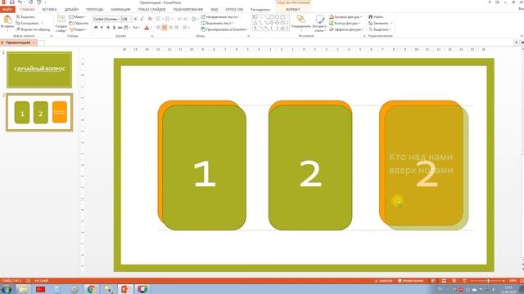524x294 pixels.
Task: Select the card shape labeled 1 on slide
Action: 204,167
